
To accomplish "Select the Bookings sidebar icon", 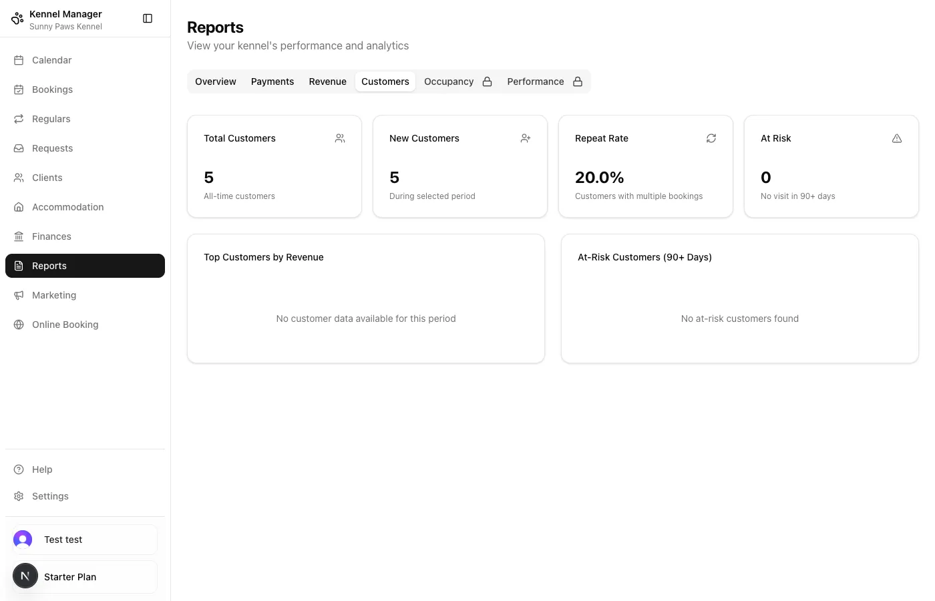I will coord(19,89).
